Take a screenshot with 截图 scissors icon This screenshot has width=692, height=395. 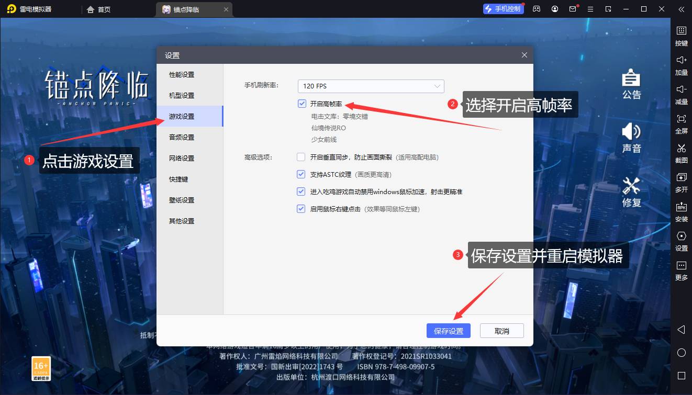pos(681,148)
